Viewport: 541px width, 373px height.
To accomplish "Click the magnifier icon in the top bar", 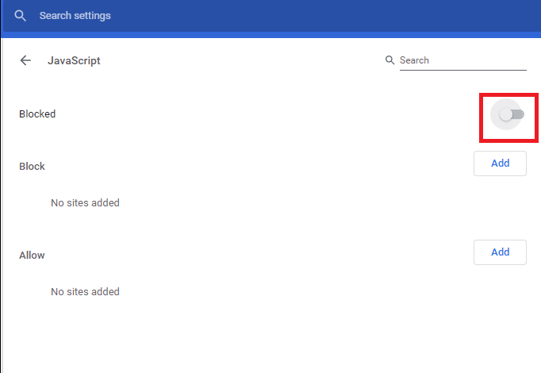I will click(21, 16).
